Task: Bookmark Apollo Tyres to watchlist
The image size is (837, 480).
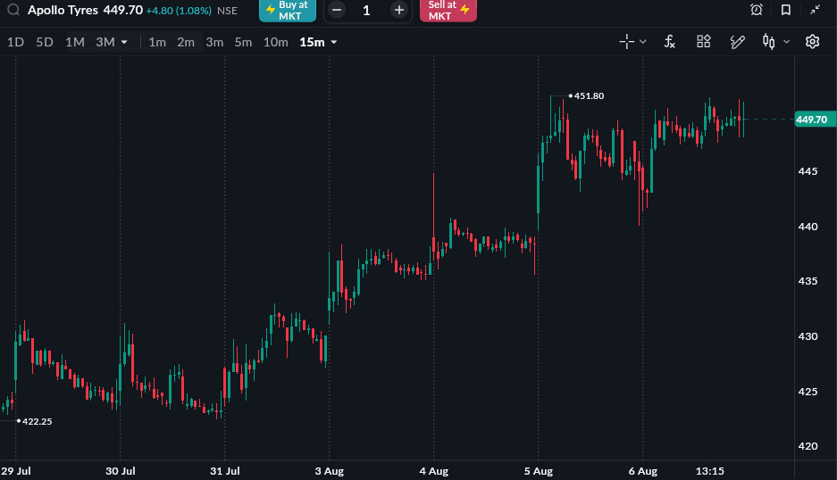Action: (x=786, y=10)
